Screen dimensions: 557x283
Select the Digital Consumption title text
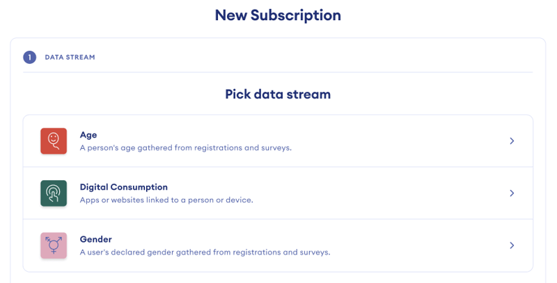[124, 187]
